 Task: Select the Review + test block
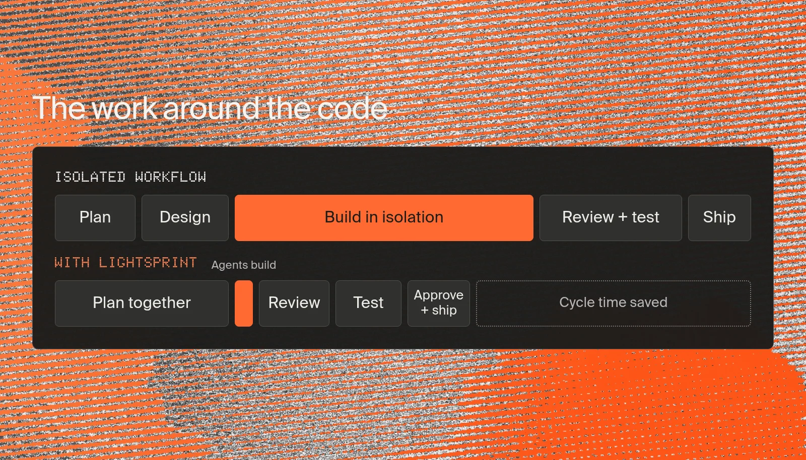point(611,218)
